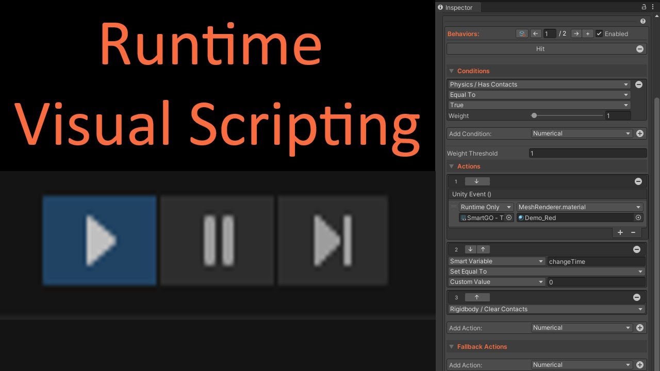Viewport: 660px width, 371px height.
Task: Remove action 3 with minus icon
Action: pos(637,297)
